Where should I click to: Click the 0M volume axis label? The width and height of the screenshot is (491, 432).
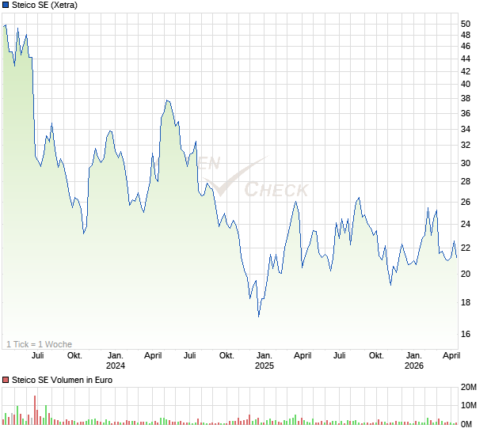469,424
